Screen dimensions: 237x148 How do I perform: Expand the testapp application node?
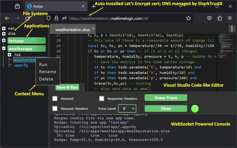click(x=4, y=40)
